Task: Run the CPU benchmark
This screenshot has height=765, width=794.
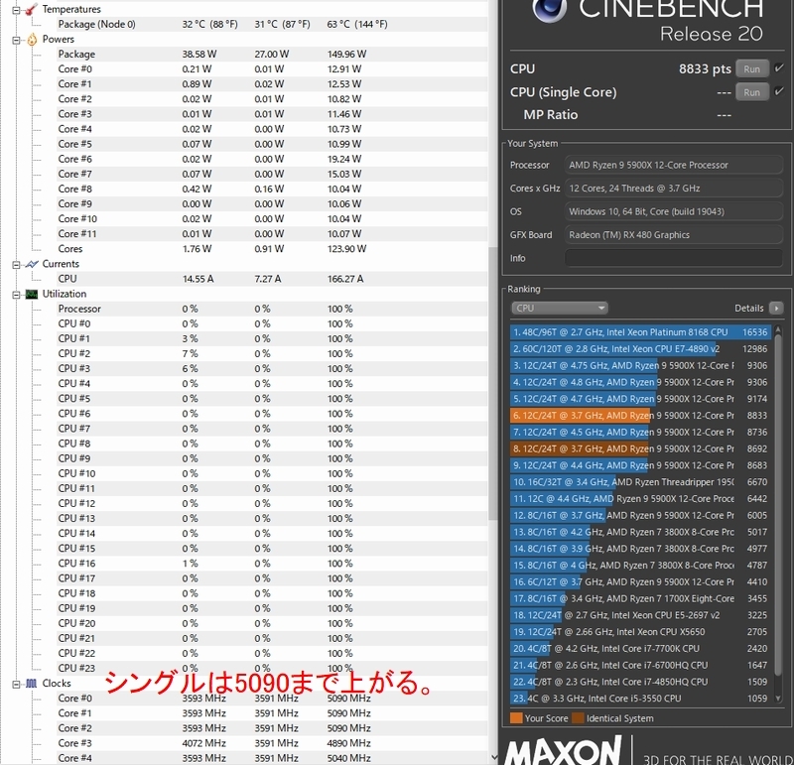Action: 752,68
